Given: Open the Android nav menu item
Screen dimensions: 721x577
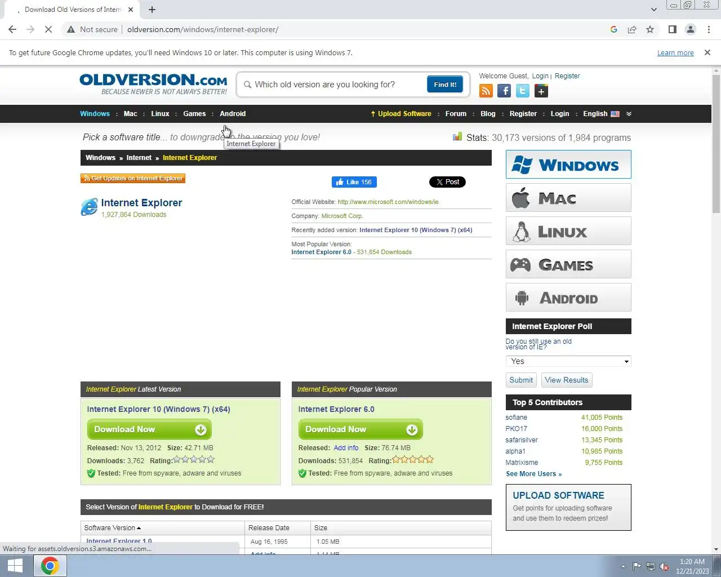Looking at the screenshot, I should (x=233, y=114).
